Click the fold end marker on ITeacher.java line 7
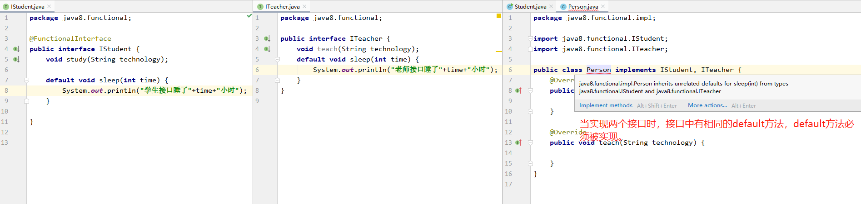Viewport: 861px width, 204px height. click(x=277, y=80)
